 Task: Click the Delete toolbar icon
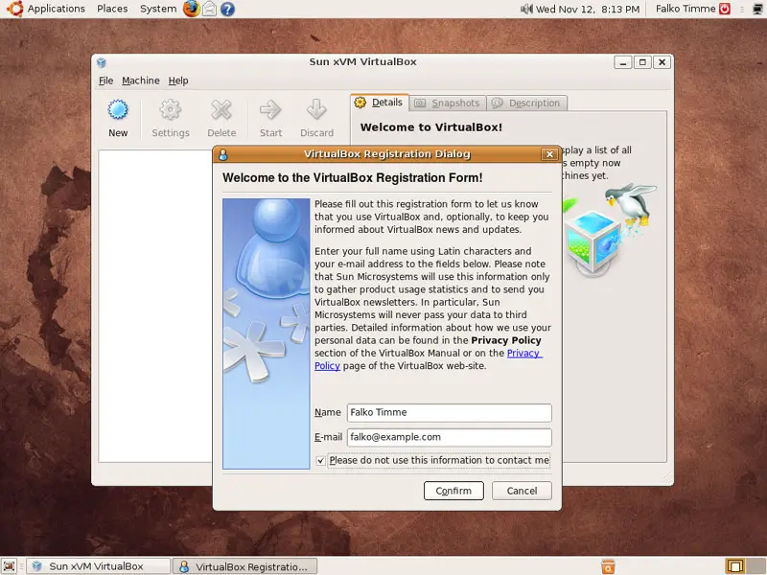(221, 110)
